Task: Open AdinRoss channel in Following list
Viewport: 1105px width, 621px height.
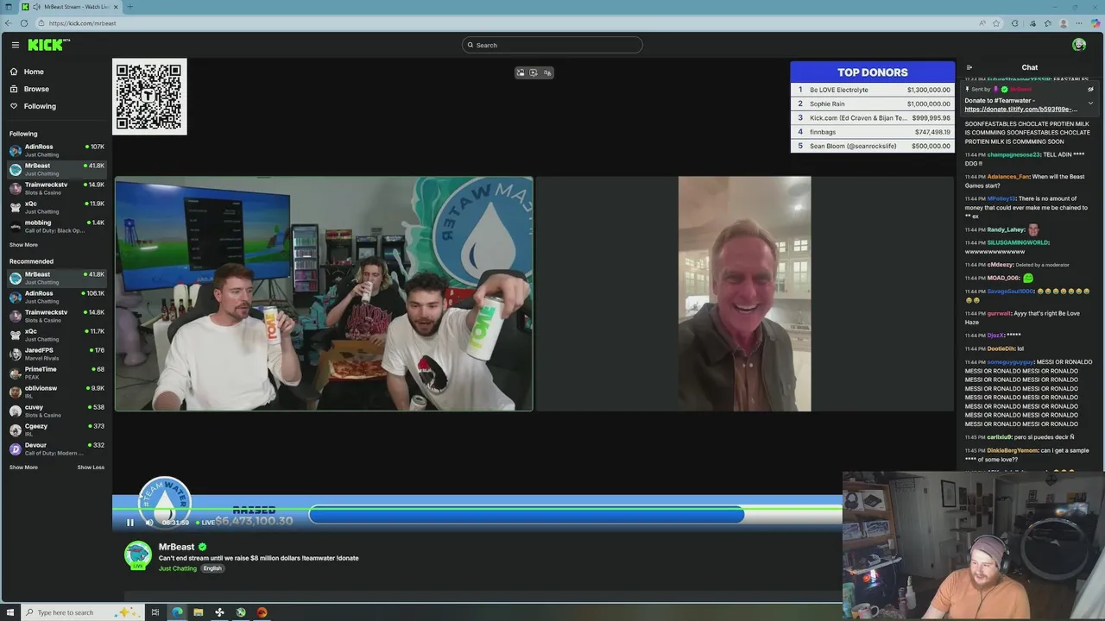Action: pyautogui.click(x=56, y=150)
